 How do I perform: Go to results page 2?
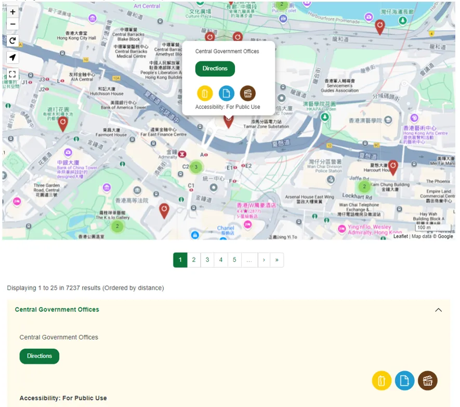[x=193, y=260]
